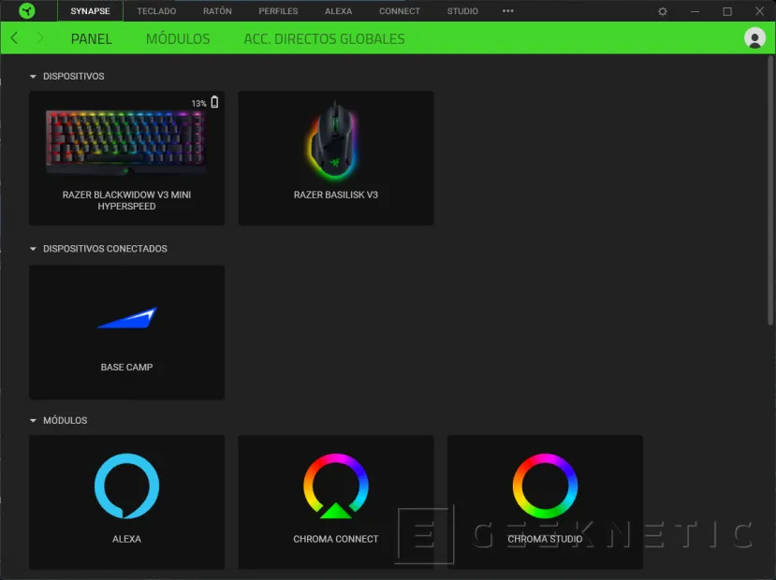The width and height of the screenshot is (776, 580).
Task: Click the Base Camp label
Action: tap(126, 367)
